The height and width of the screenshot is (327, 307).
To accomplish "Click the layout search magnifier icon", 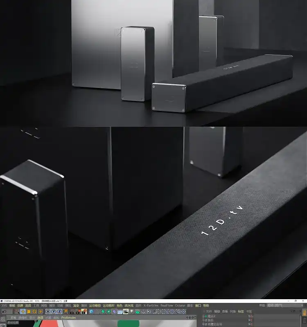I will [305, 305].
